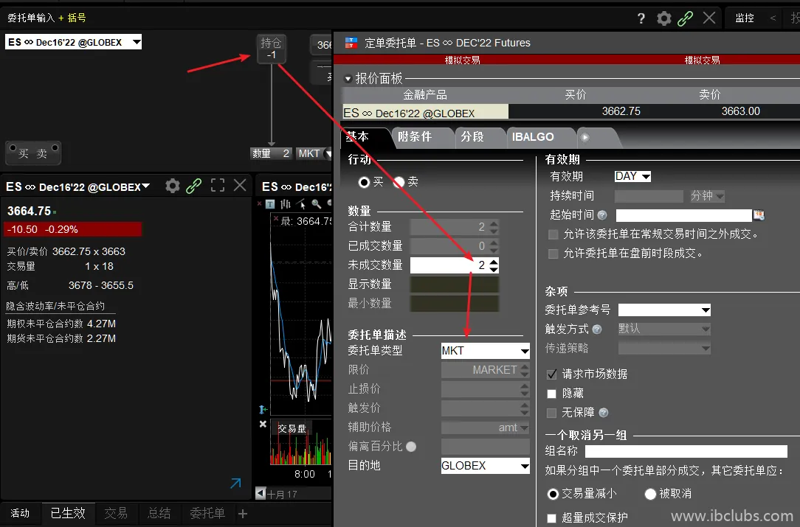Screen dimensions: 800x527
Task: Expand the 有效期 DAY dropdown
Action: click(632, 176)
